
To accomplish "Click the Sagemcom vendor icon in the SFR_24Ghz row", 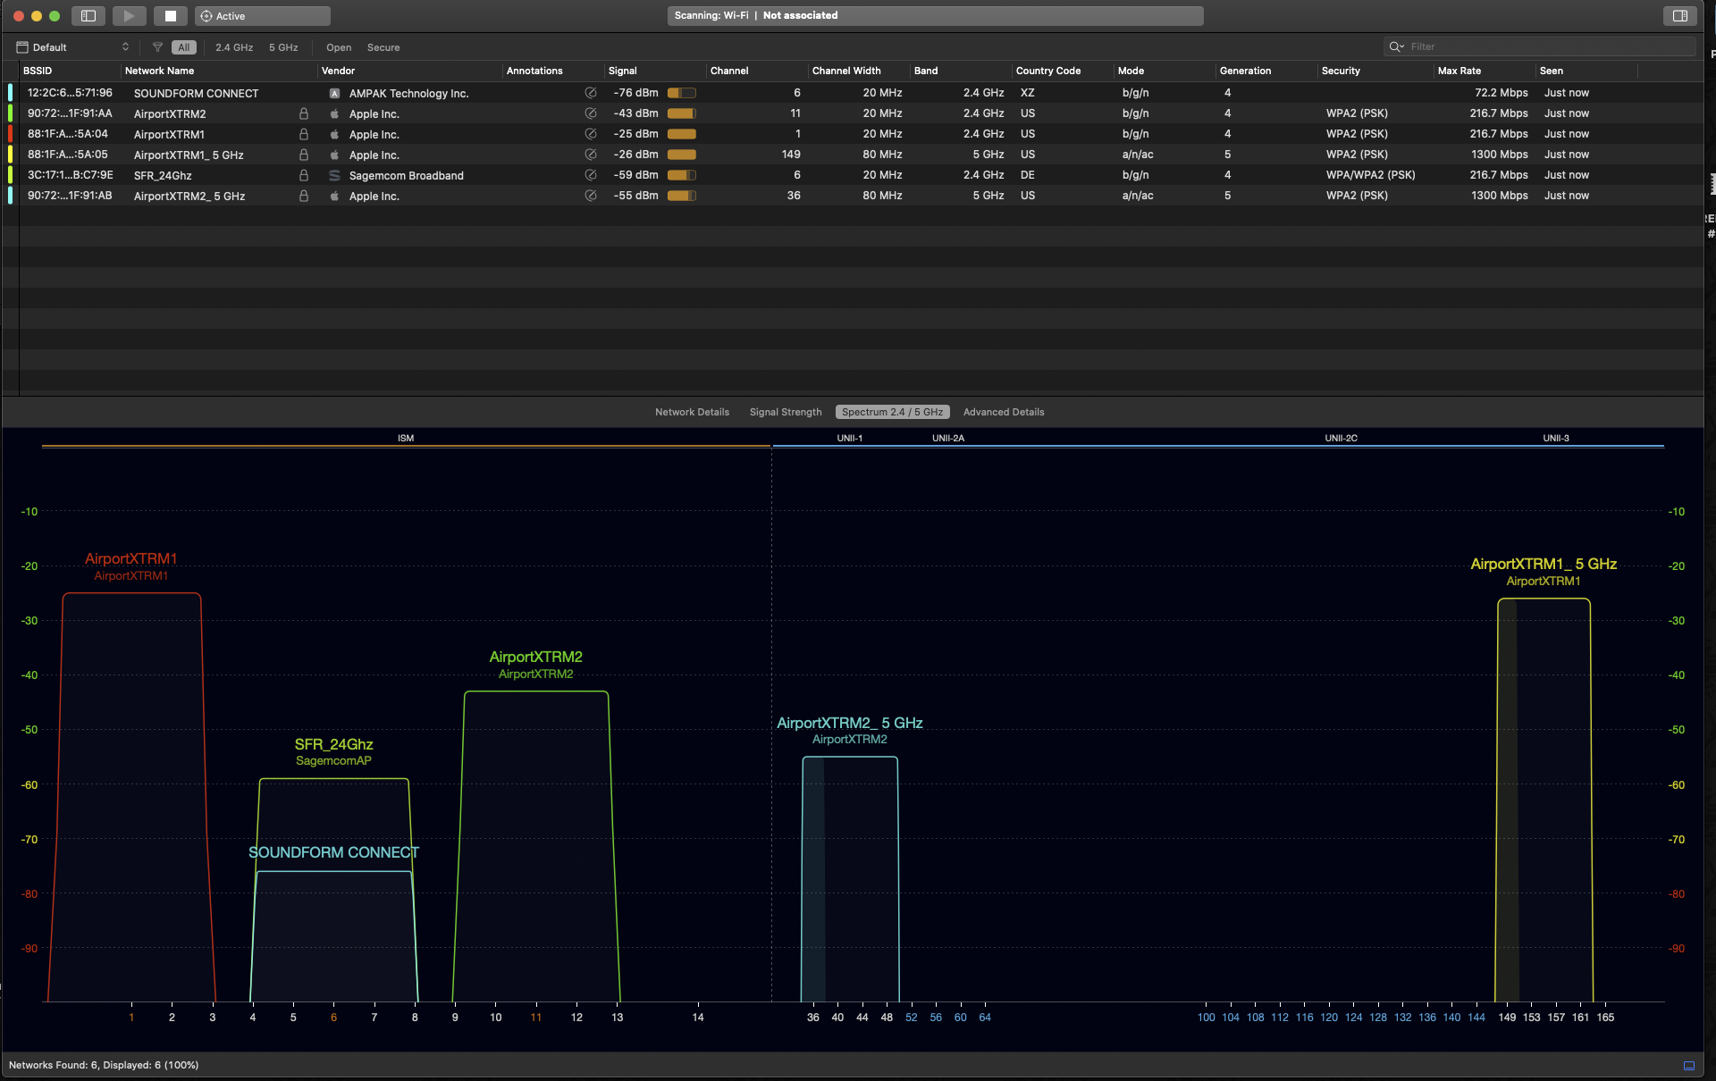I will (334, 176).
